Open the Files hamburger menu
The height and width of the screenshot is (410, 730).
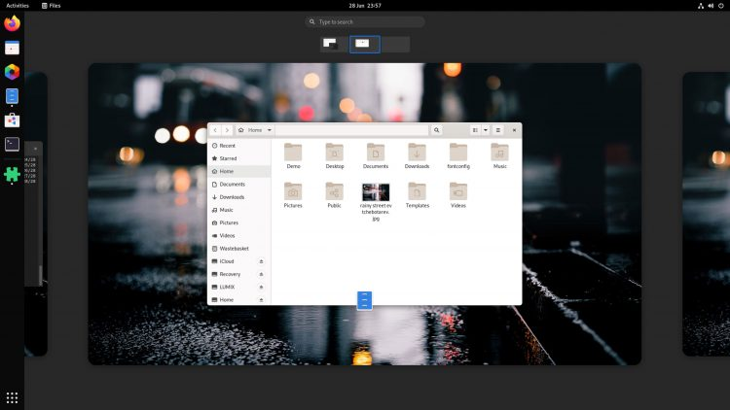[x=498, y=130]
